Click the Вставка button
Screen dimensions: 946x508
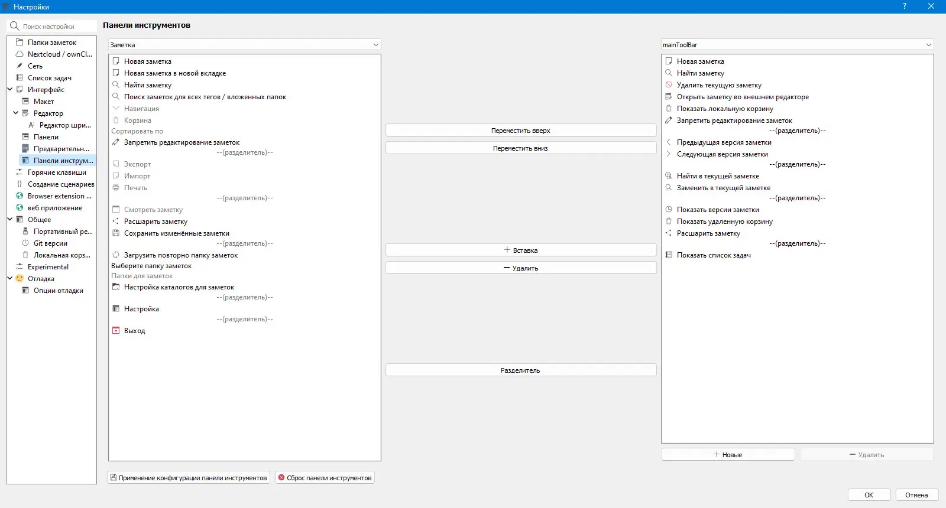pyautogui.click(x=521, y=250)
